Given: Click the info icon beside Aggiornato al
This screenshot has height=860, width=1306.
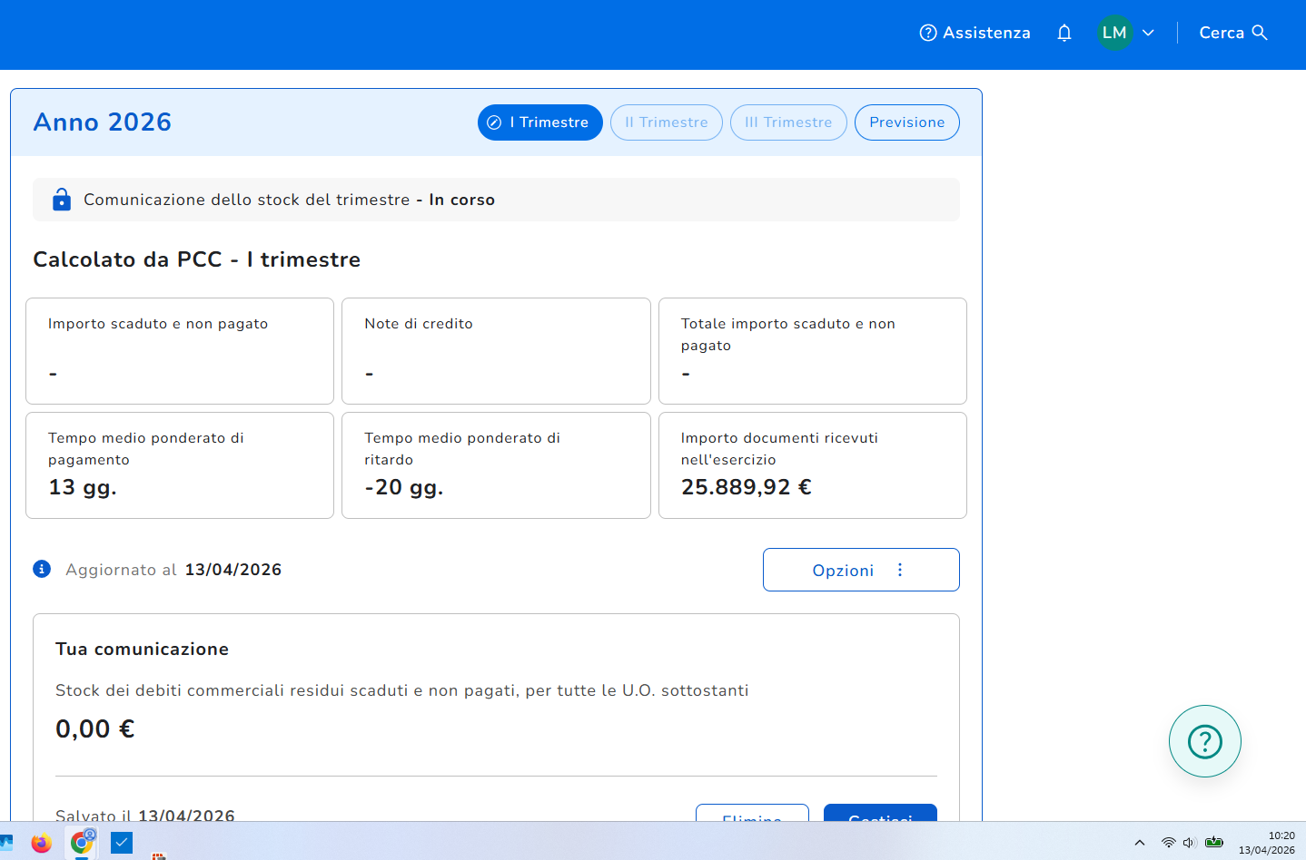Looking at the screenshot, I should click(42, 569).
